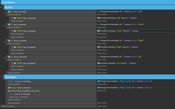Click inverted icon on first Iranon is moving condition
Viewport: 175px width, 109px height.
pyautogui.click(x=9, y=81)
